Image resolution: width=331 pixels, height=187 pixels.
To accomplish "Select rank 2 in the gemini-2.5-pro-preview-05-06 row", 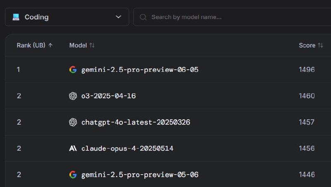I will tap(19, 175).
